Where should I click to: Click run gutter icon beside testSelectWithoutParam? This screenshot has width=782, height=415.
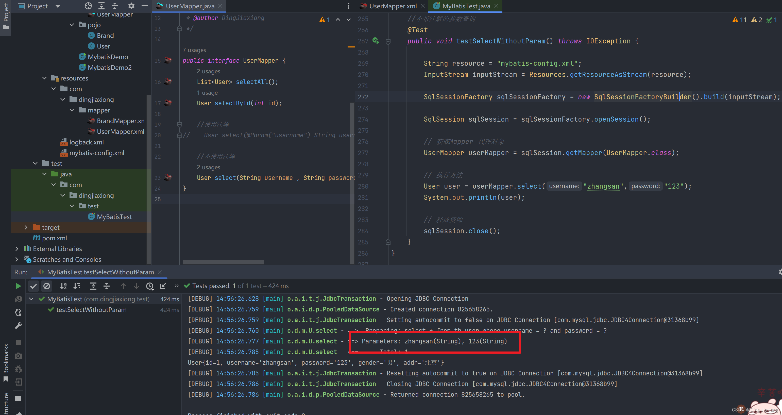point(376,41)
